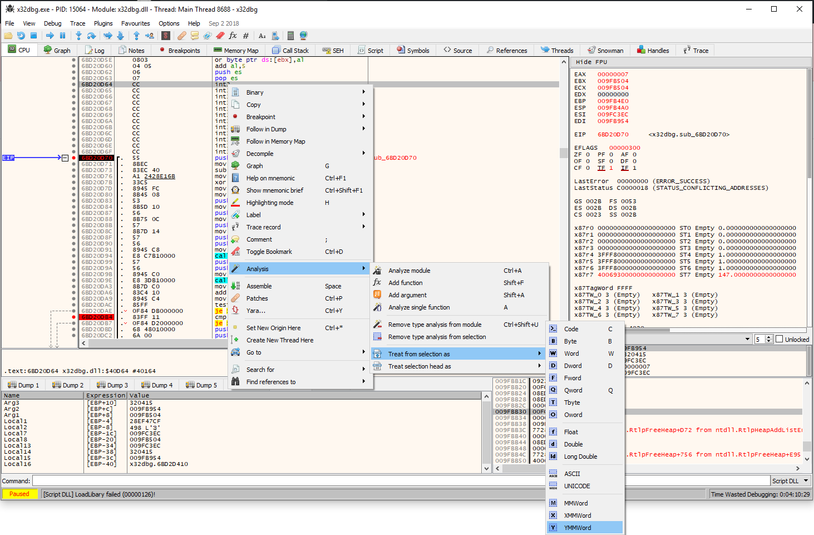Click the Restart debuggee toolbar icon
Image resolution: width=814 pixels, height=535 pixels.
[x=21, y=36]
